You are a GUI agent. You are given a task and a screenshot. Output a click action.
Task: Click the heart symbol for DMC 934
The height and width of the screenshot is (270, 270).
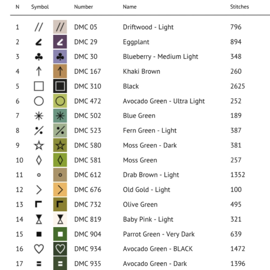pyautogui.click(x=39, y=249)
